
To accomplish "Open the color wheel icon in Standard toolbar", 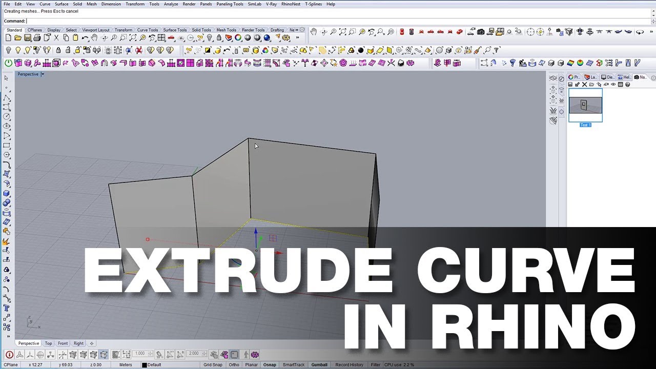I will [x=238, y=37].
